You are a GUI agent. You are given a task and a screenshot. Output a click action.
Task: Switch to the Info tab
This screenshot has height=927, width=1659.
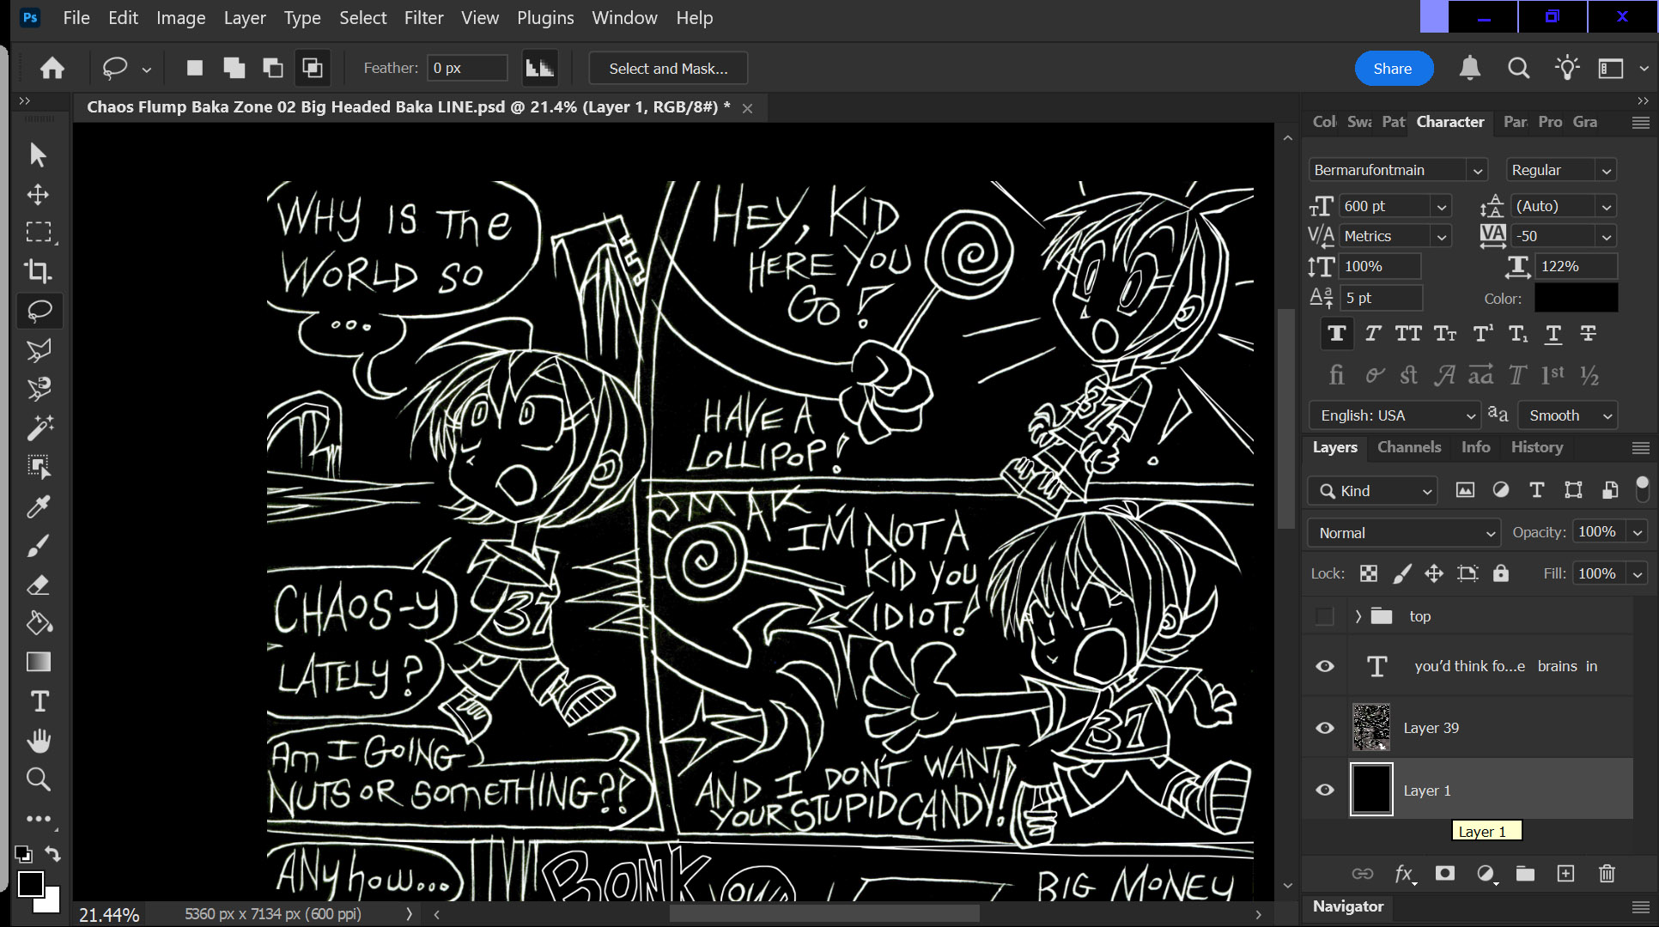coord(1475,447)
